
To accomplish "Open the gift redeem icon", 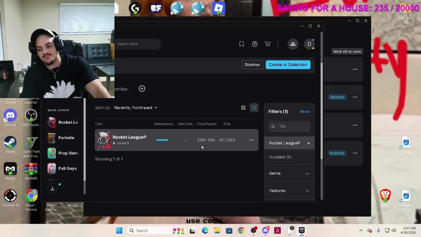I will 255,44.
